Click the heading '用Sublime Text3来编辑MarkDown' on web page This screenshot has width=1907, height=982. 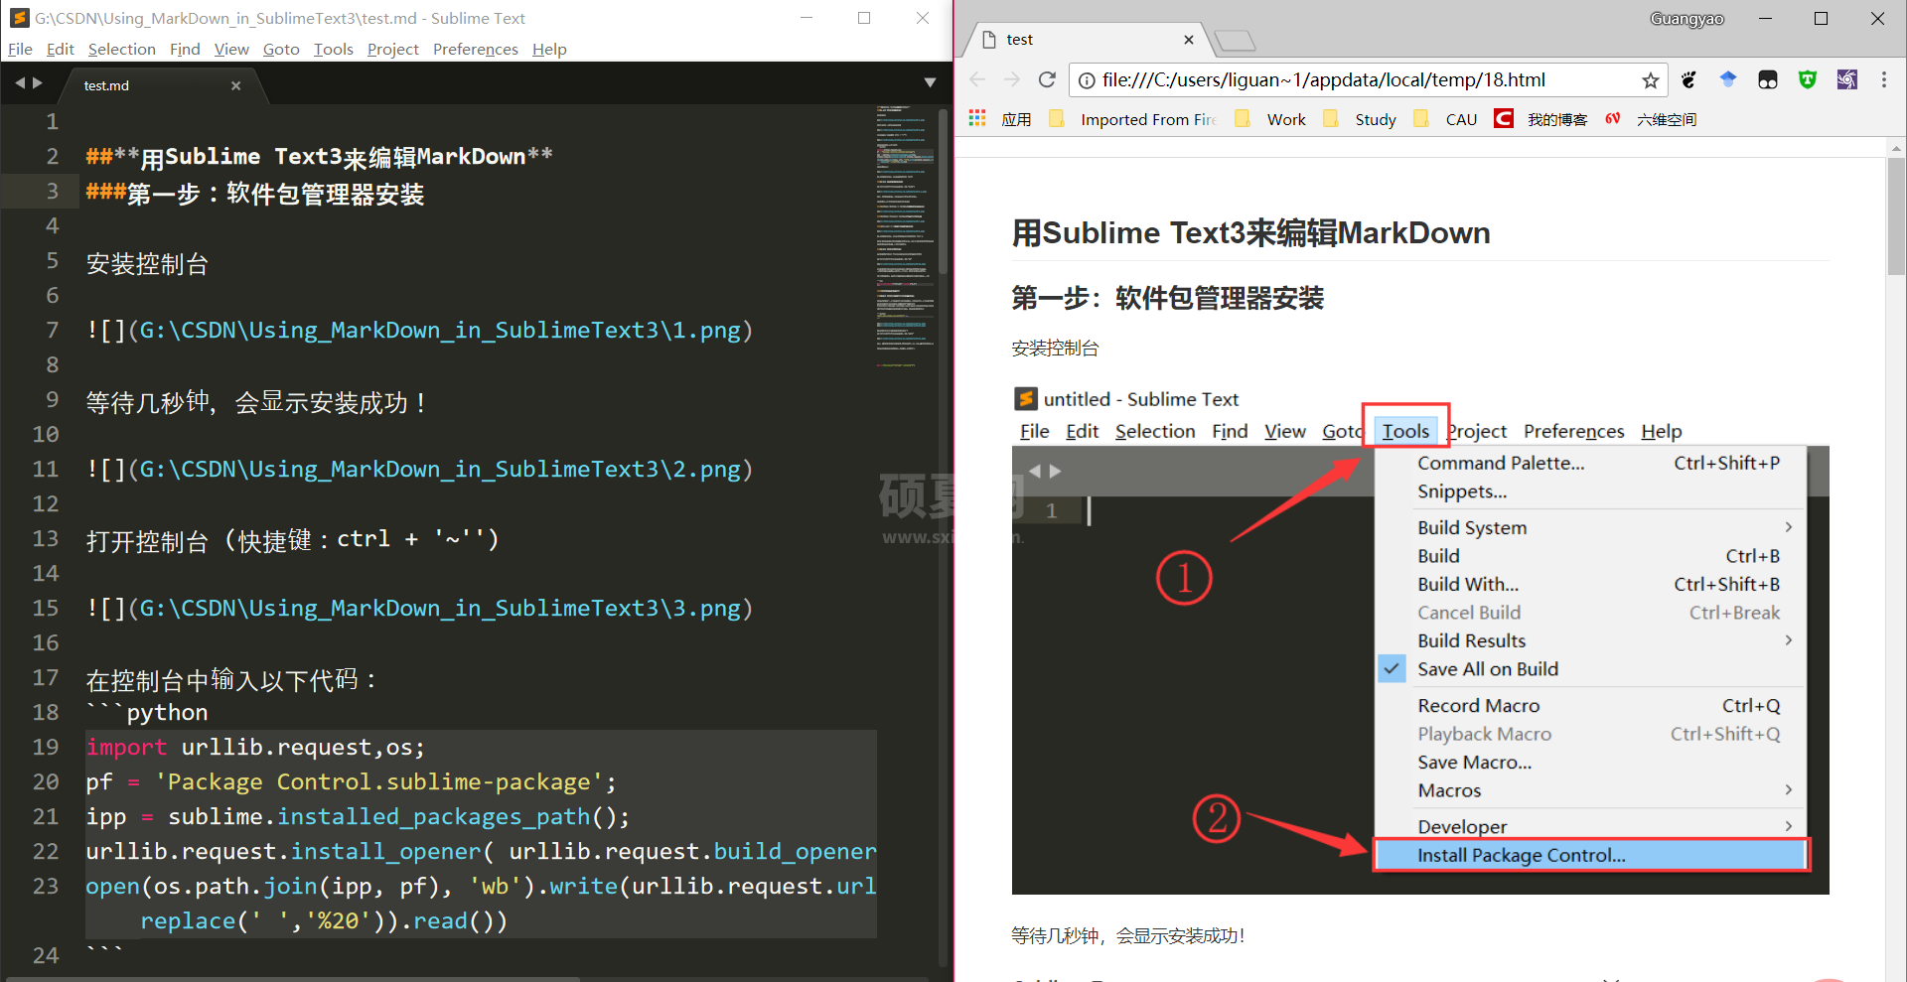click(1250, 232)
